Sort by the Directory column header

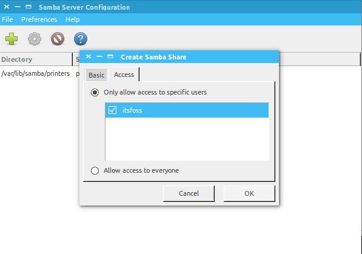click(x=36, y=59)
